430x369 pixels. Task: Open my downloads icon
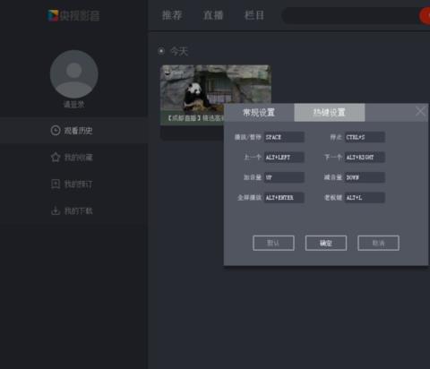click(56, 210)
